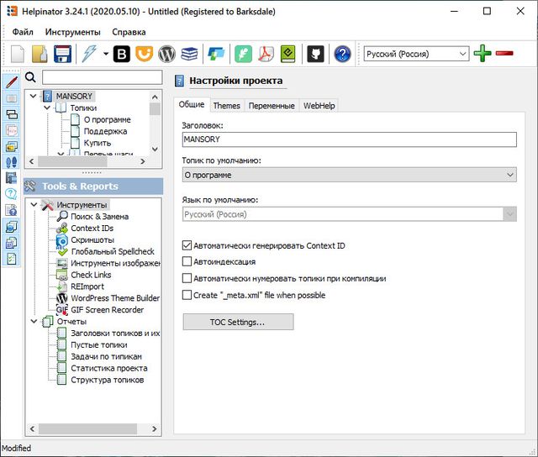Switch to the WebHelp tab
Screen dimensions: 538x457
319,106
